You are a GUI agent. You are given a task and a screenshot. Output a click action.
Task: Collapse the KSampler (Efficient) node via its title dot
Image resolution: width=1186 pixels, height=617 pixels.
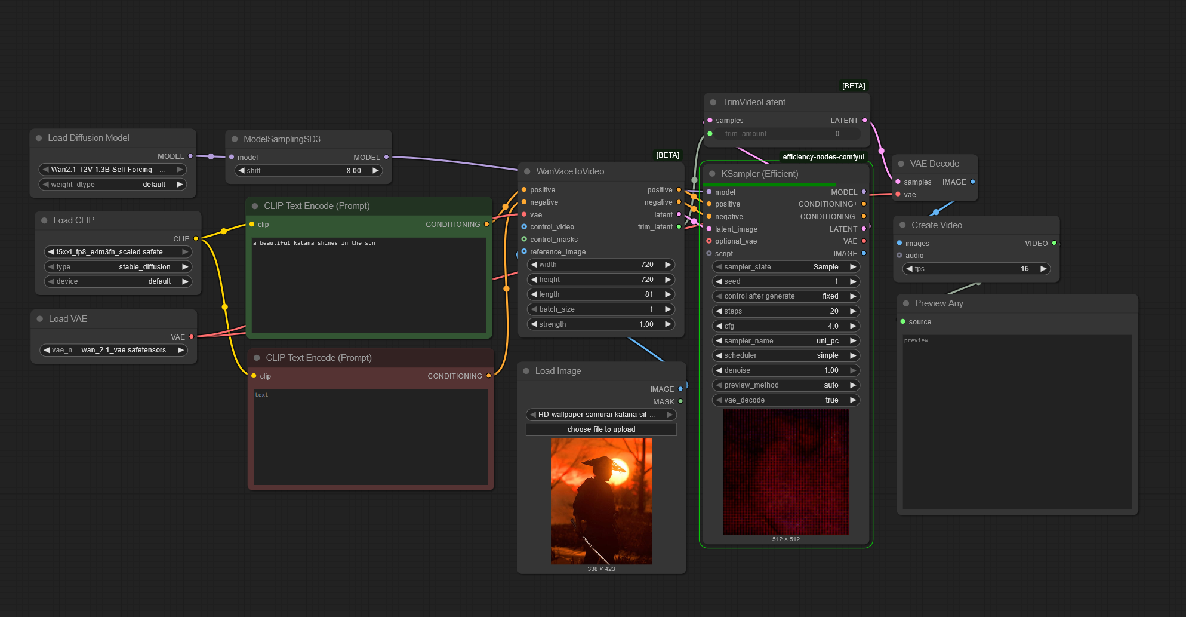click(x=712, y=174)
